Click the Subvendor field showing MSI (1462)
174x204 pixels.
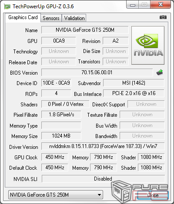pyautogui.click(x=134, y=83)
